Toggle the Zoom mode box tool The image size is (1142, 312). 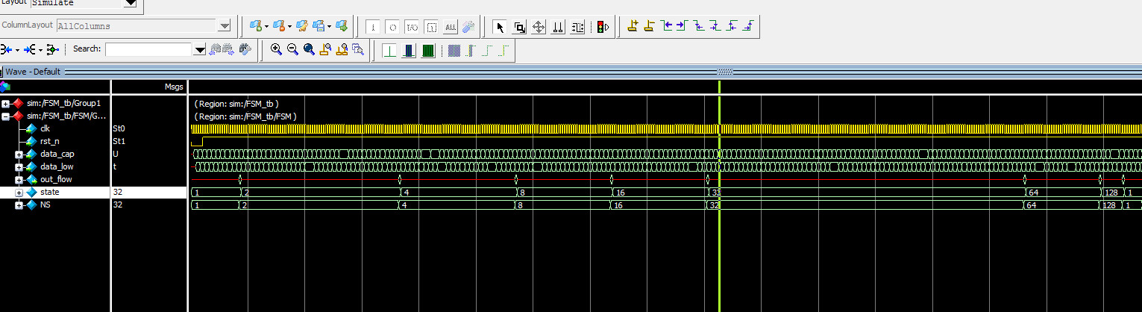coord(520,27)
